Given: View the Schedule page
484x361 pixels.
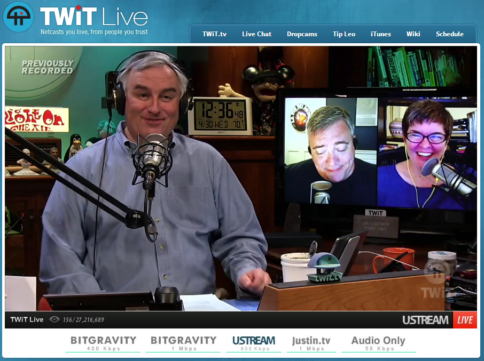Looking at the screenshot, I should [449, 34].
